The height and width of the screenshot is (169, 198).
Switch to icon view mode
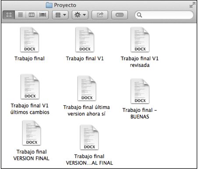click(9, 15)
